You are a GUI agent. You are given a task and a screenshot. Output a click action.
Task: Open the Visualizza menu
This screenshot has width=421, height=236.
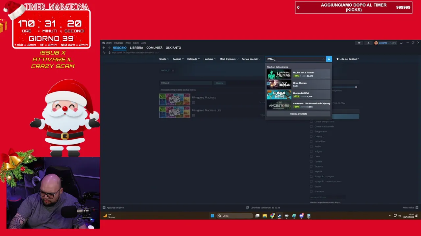click(119, 43)
